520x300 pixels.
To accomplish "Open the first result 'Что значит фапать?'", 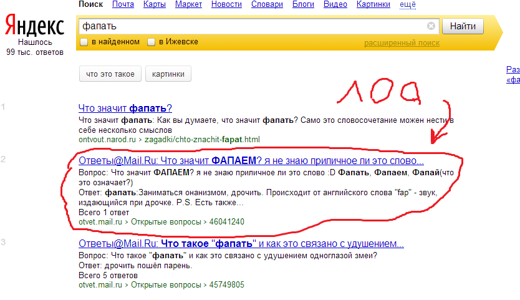I will (125, 108).
